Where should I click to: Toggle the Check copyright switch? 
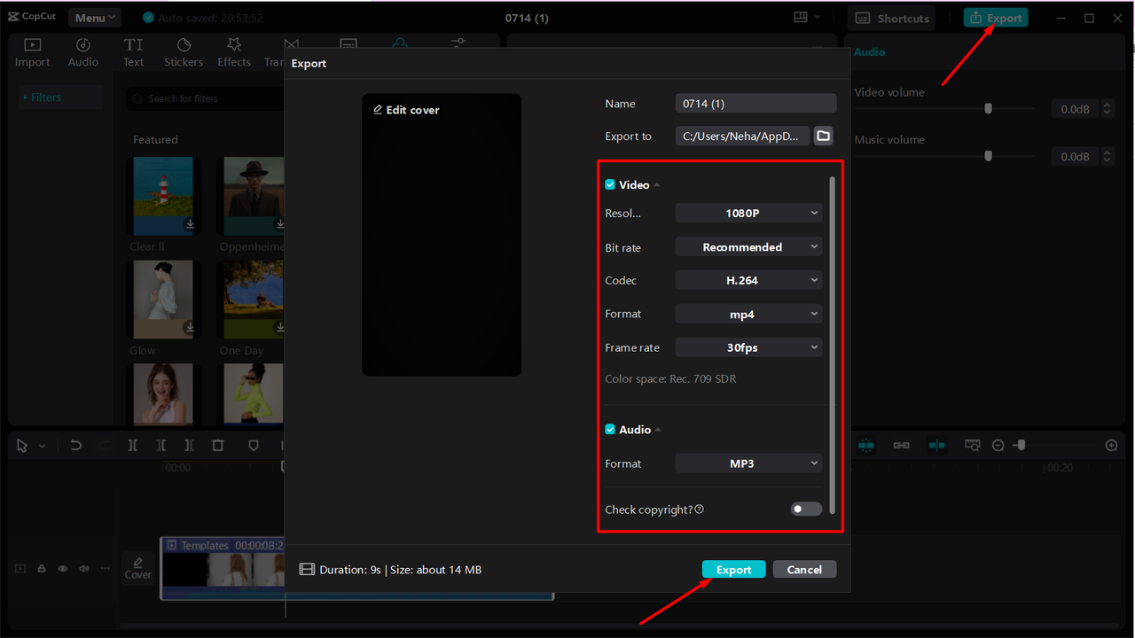(806, 510)
